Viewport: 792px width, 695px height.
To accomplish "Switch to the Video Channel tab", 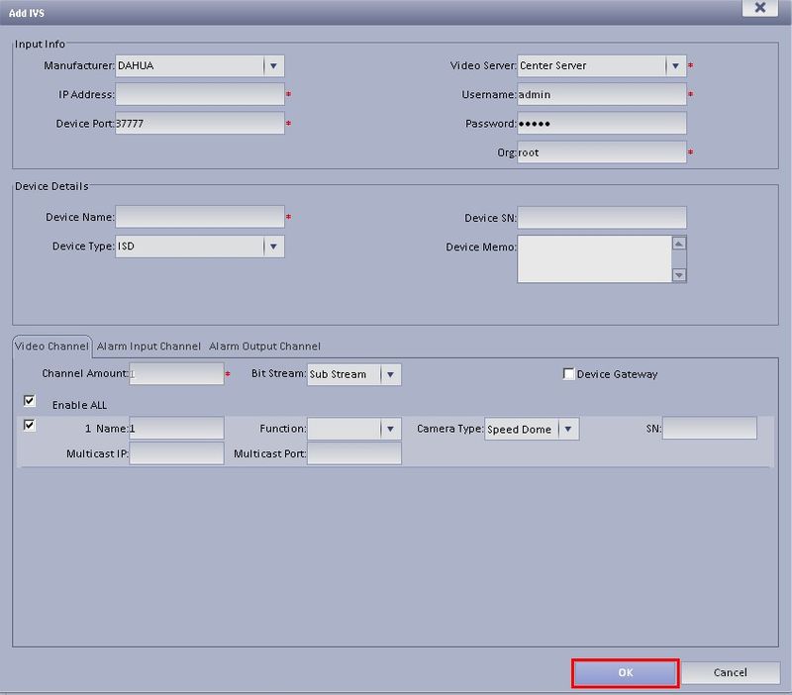I will (51, 347).
